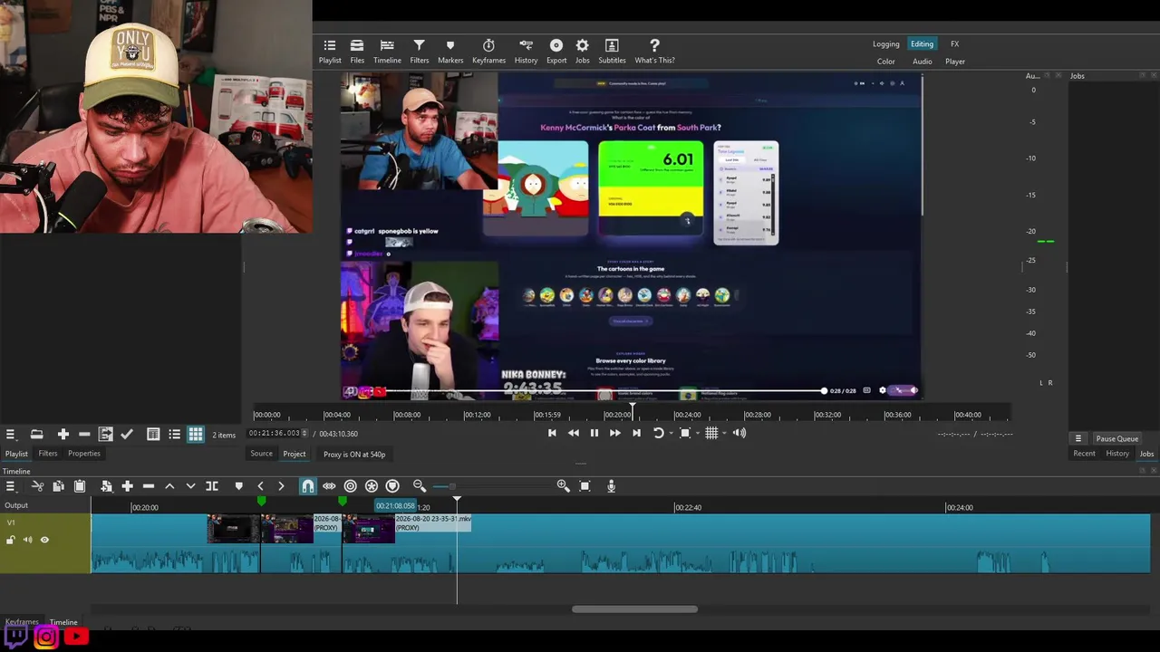
Task: Switch to the Audio layout
Action: coord(922,62)
